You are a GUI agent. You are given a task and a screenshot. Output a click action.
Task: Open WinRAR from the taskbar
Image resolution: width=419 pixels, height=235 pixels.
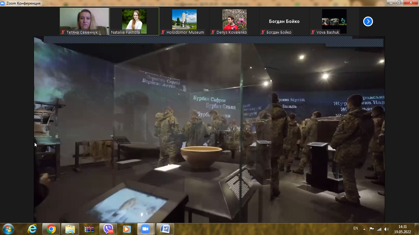pyautogui.click(x=89, y=229)
